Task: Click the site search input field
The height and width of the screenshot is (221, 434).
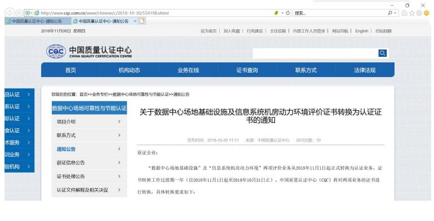Action: pos(315,53)
